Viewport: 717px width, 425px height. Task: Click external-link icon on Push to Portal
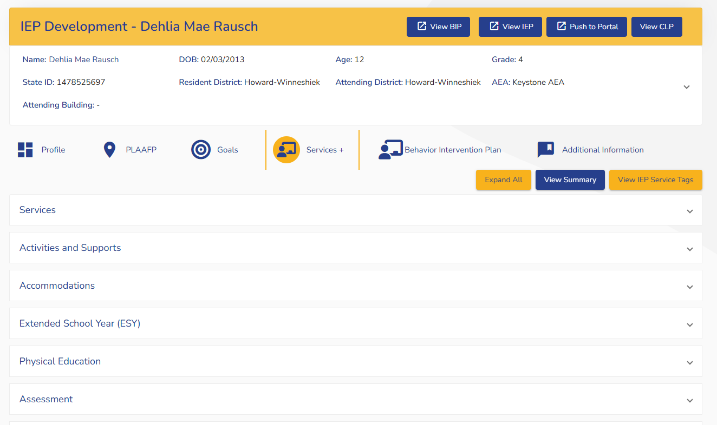[561, 26]
